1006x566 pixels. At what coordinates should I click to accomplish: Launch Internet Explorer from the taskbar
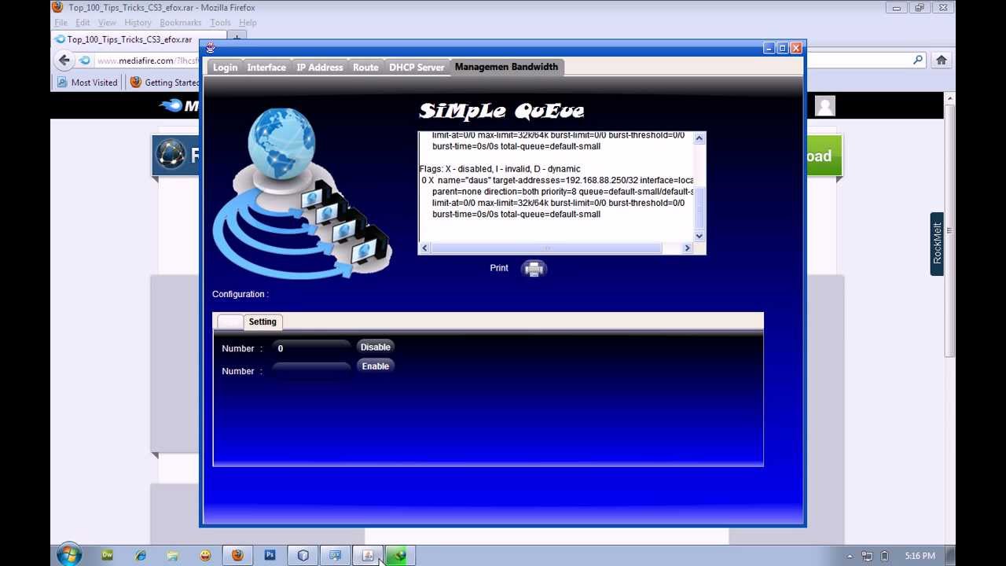140,556
